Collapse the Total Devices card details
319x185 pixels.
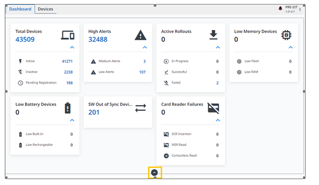tap(72, 47)
